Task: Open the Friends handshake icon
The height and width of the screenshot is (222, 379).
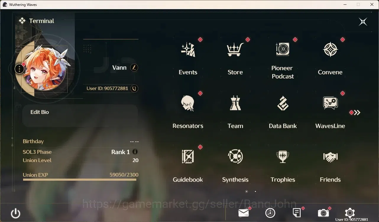Action: [x=330, y=157]
